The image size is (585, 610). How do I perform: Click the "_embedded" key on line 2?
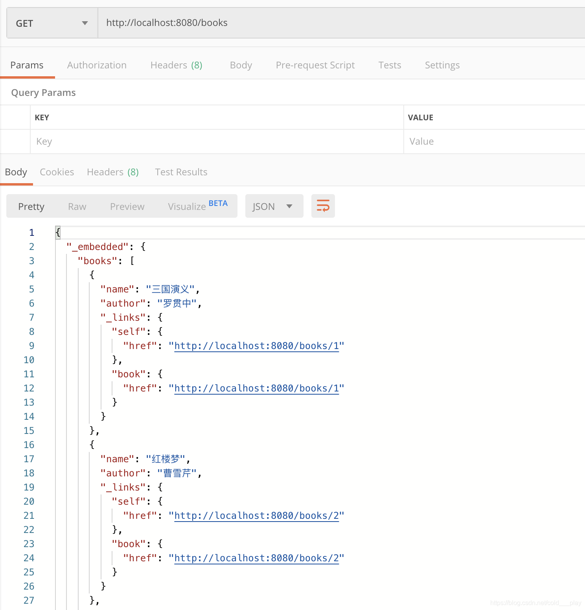(97, 247)
